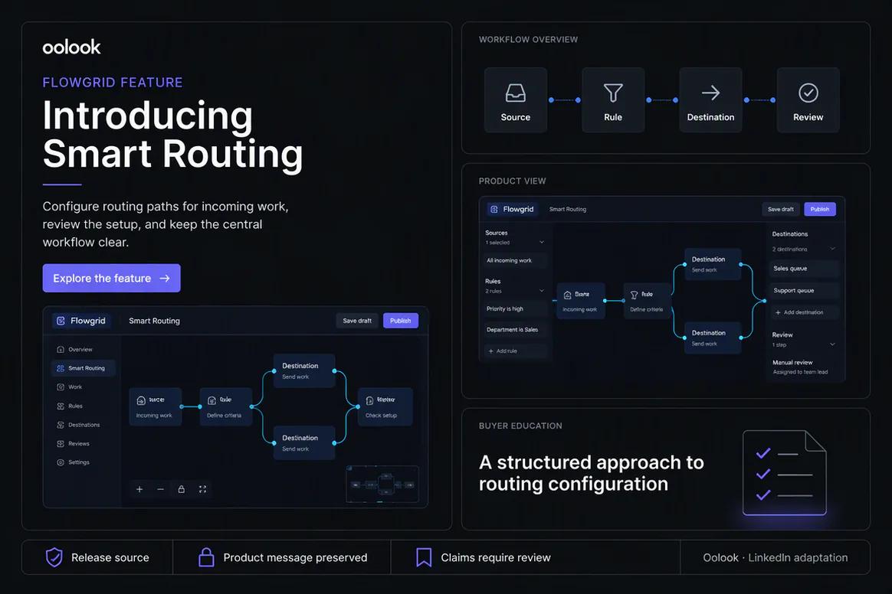Click the checklist document icon in Buyer Education

785,472
